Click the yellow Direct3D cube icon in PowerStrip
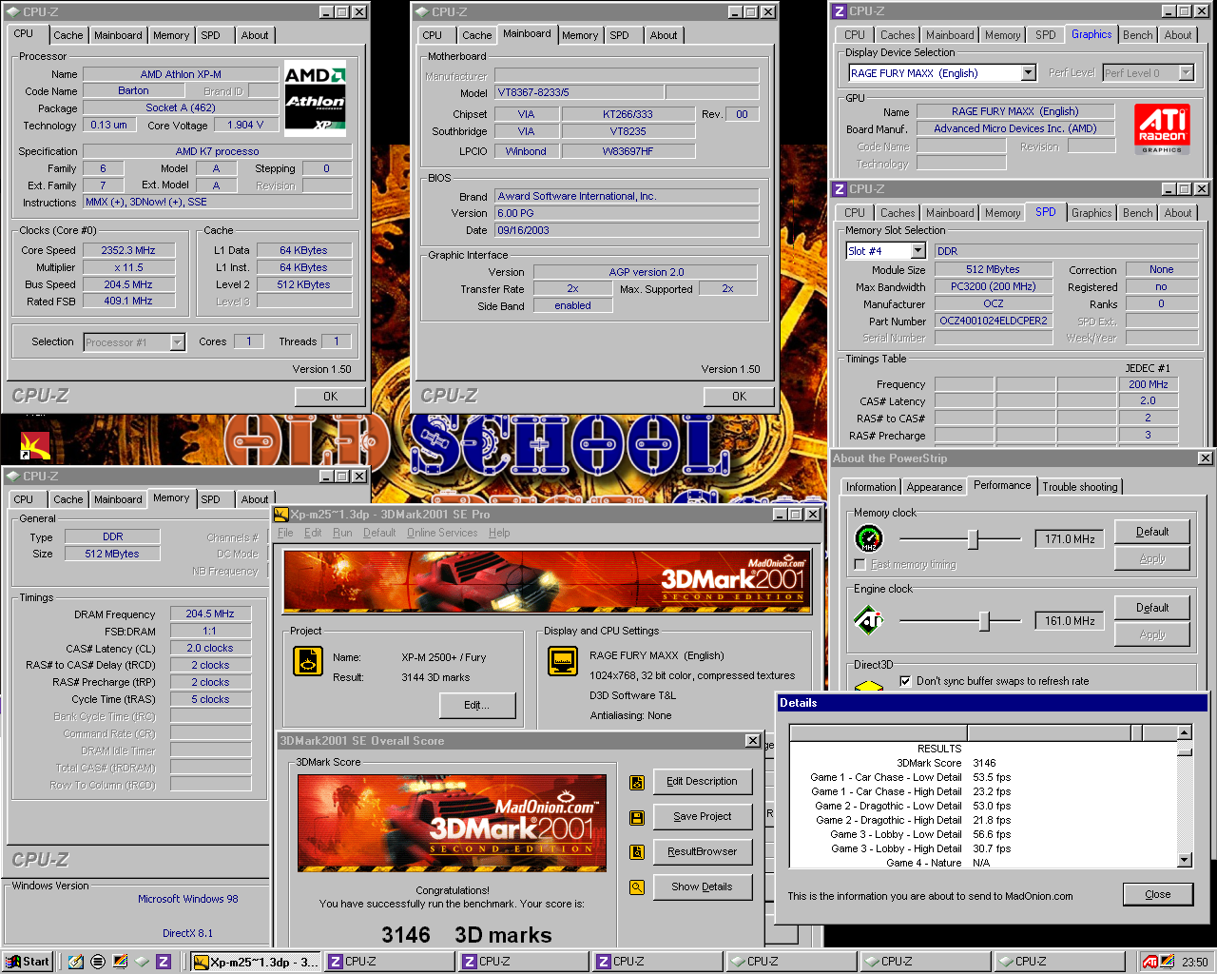The height and width of the screenshot is (974, 1217). pyautogui.click(x=869, y=685)
